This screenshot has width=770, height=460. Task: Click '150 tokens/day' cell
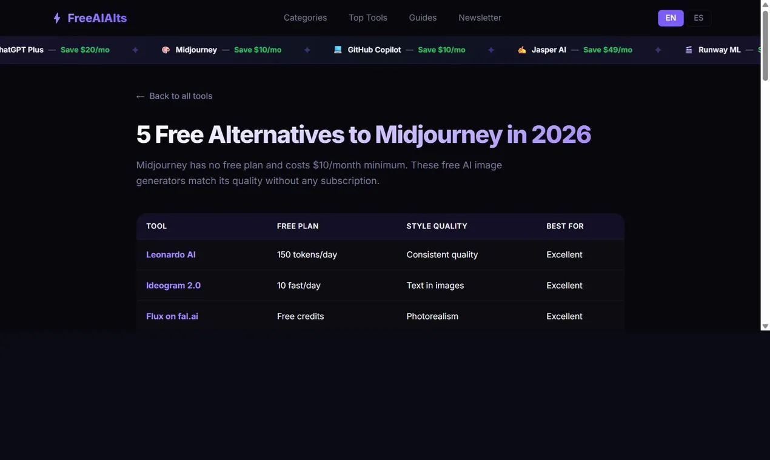coord(307,254)
